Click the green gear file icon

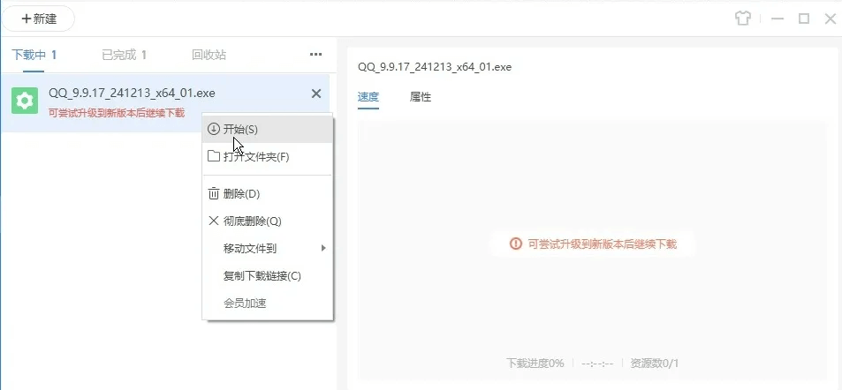point(25,101)
